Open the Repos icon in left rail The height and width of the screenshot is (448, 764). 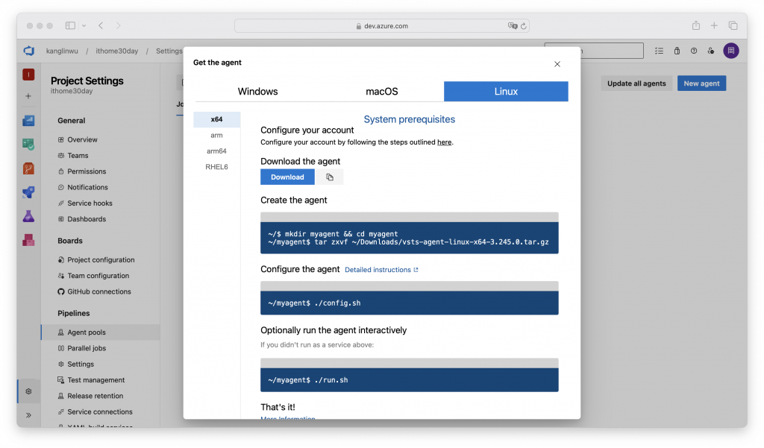[x=28, y=168]
